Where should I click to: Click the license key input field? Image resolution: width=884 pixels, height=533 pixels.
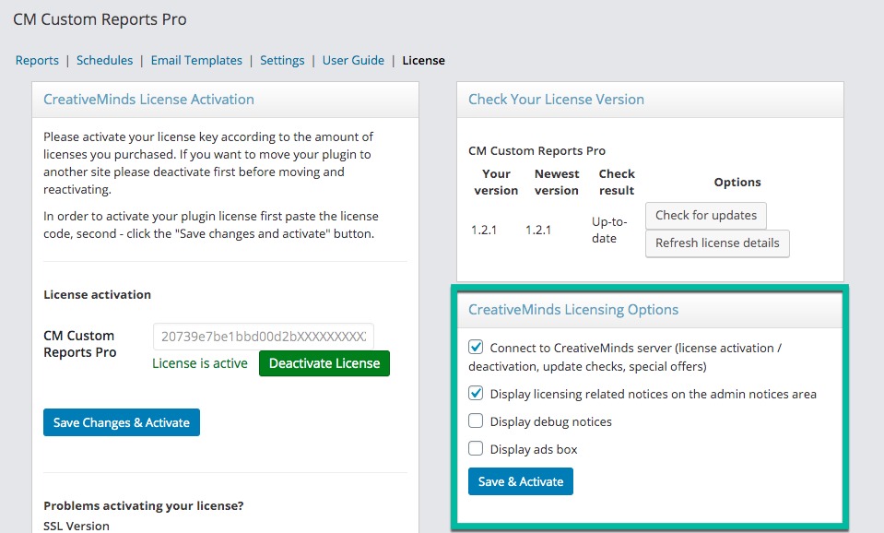coord(264,337)
